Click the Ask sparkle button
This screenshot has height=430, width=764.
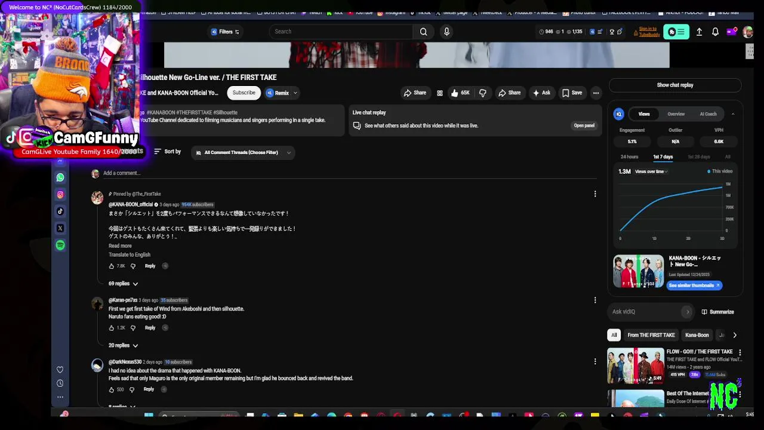(541, 93)
